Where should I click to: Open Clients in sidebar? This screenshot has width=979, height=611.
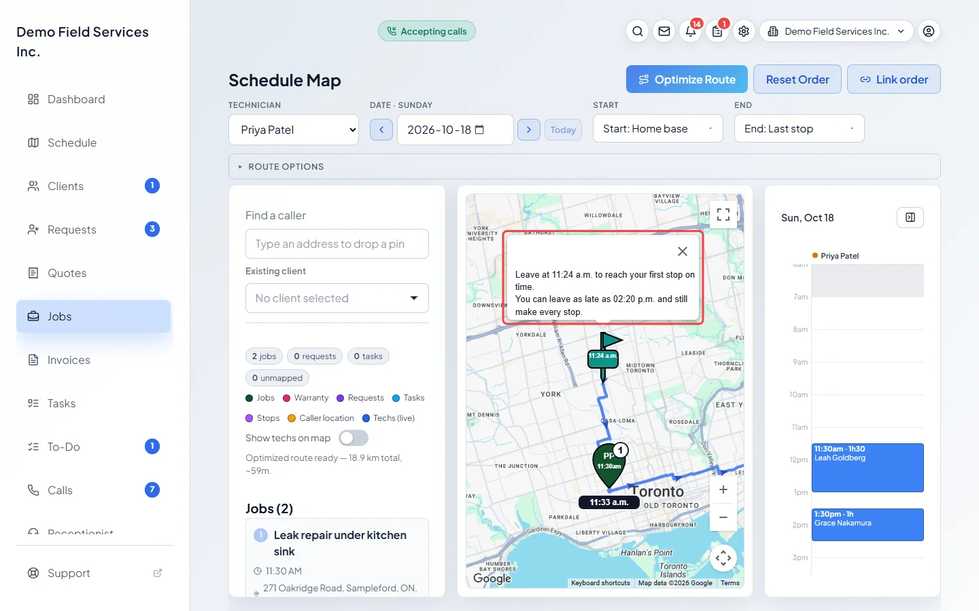93,186
